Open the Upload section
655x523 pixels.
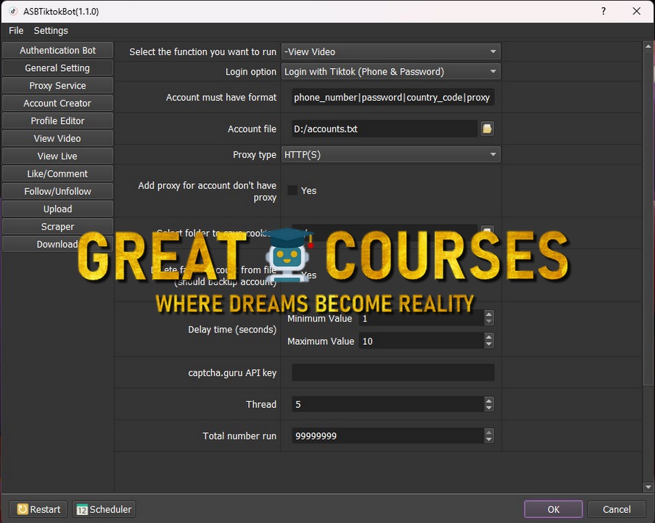pyautogui.click(x=57, y=209)
